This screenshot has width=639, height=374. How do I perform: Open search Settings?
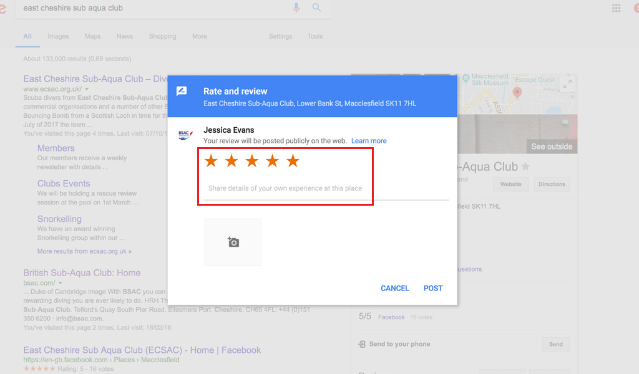[280, 36]
